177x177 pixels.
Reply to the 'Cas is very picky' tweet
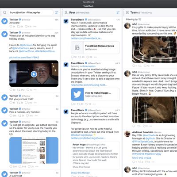(134, 126)
